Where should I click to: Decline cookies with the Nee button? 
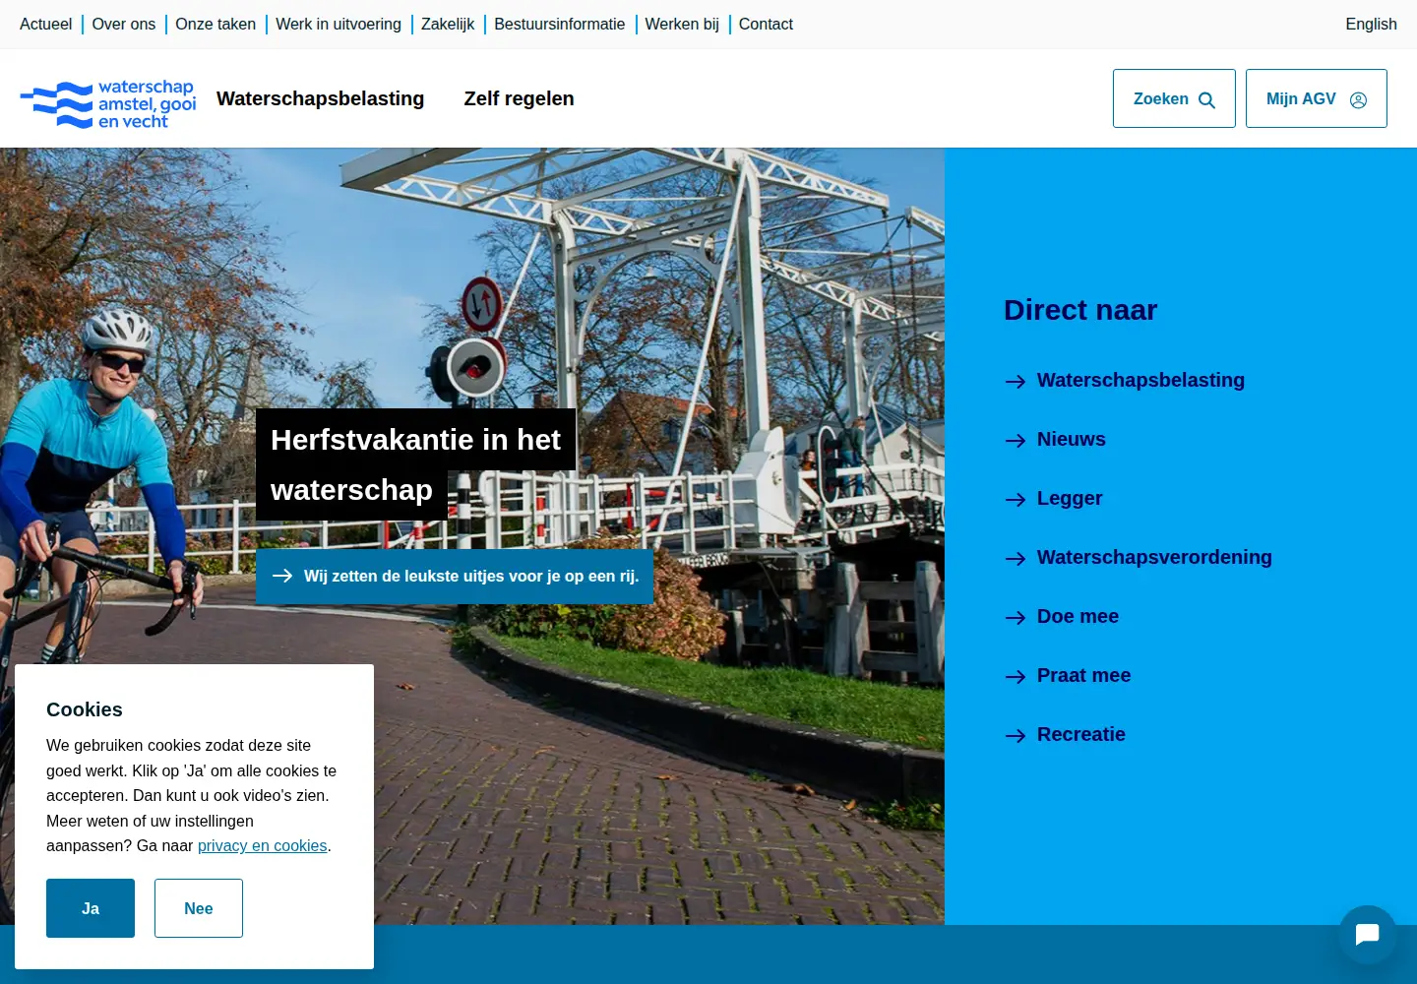[x=199, y=908]
